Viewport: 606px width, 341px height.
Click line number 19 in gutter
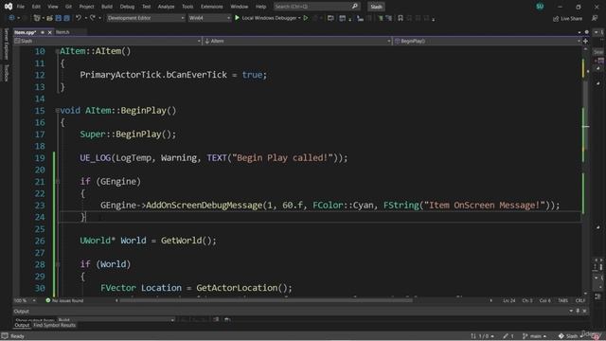(x=40, y=158)
